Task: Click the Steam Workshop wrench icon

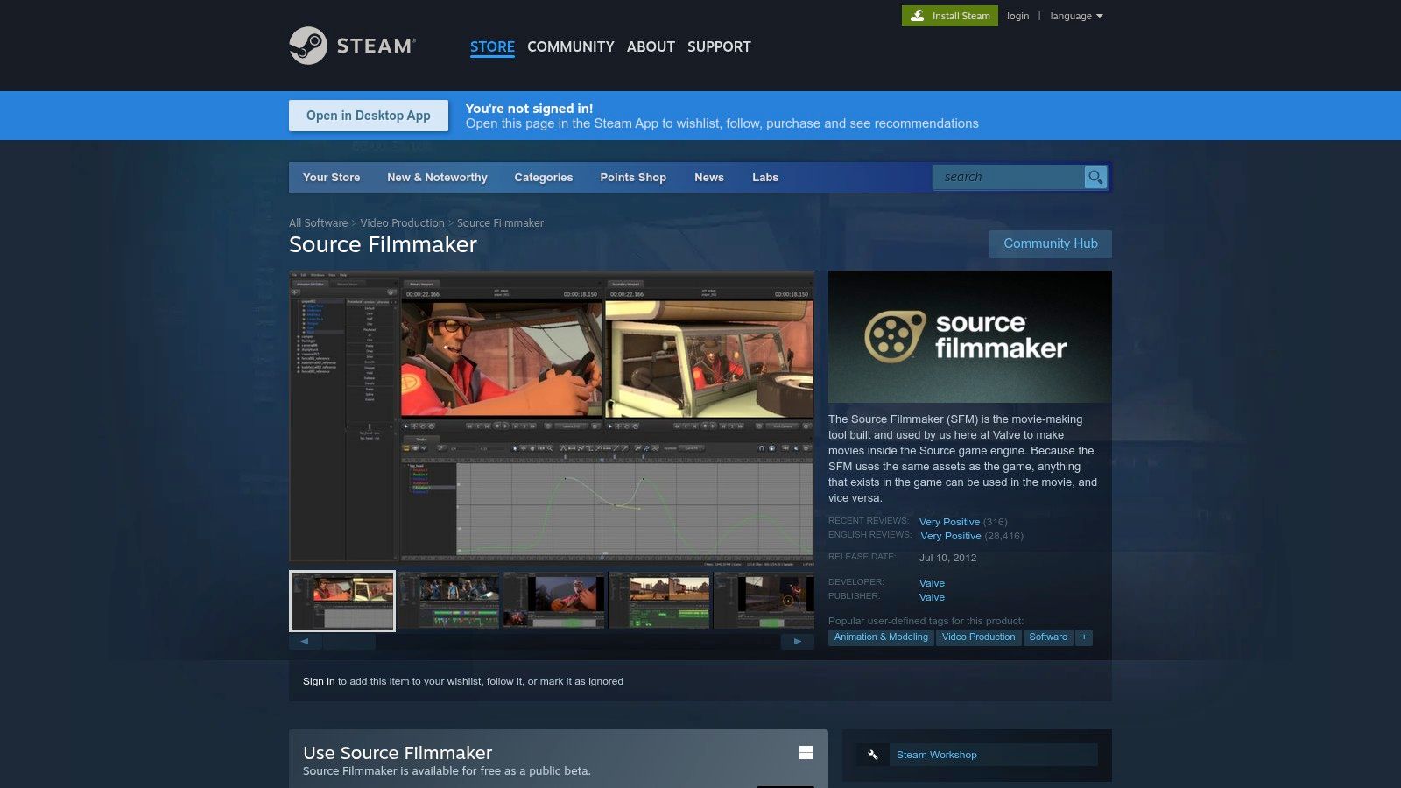Action: click(872, 755)
